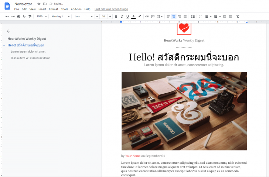Screen dimensions: 269x177
Task: Insert a link with chain icon
Action: click(x=147, y=17)
